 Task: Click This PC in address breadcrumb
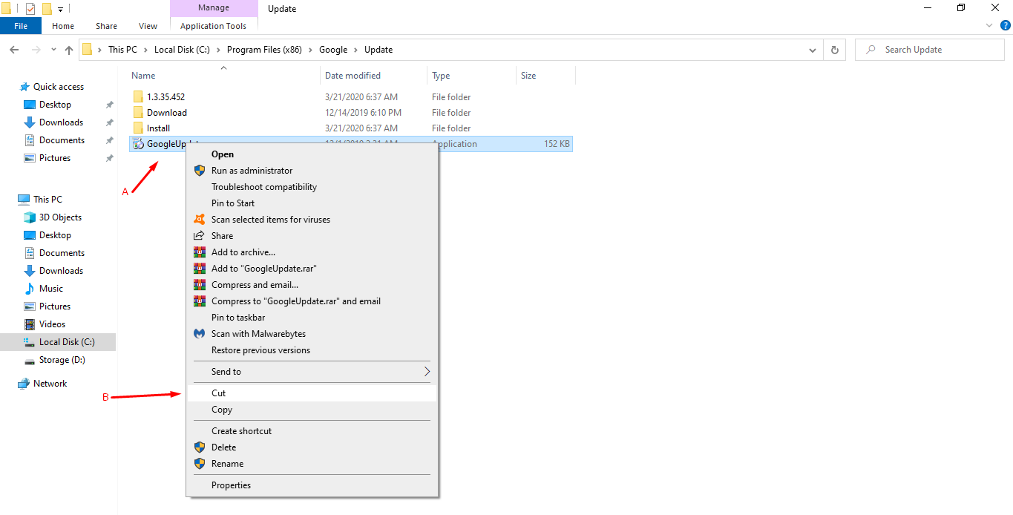click(x=122, y=50)
